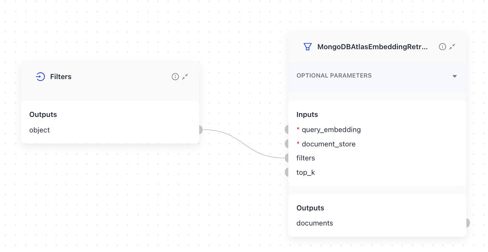Click the OPTIONAL PARAMETERS header label

tap(334, 76)
